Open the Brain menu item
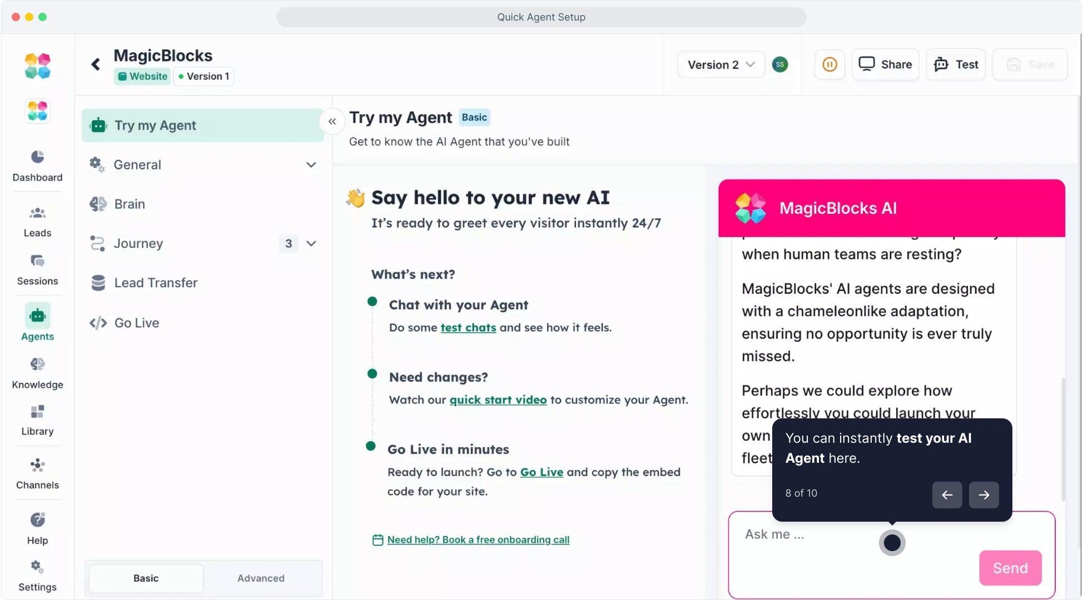 [130, 204]
